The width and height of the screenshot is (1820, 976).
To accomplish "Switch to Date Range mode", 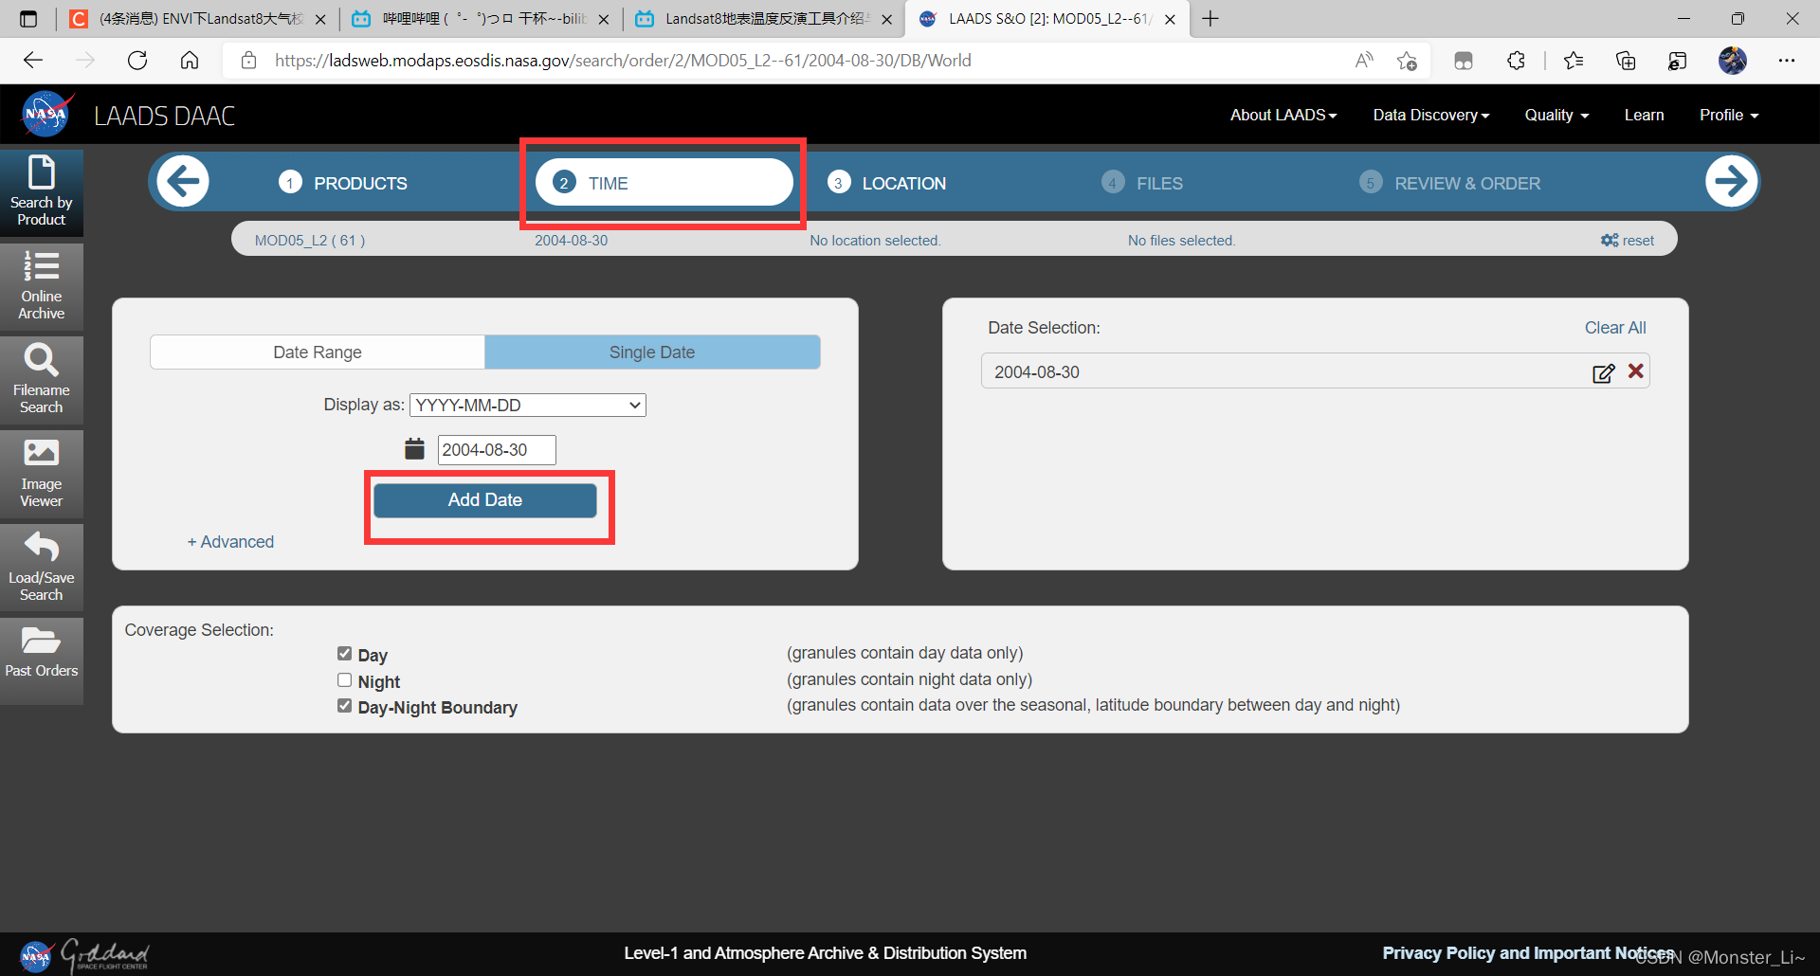I will (x=318, y=352).
